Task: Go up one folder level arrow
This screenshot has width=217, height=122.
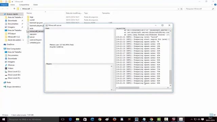Action: (14, 9)
